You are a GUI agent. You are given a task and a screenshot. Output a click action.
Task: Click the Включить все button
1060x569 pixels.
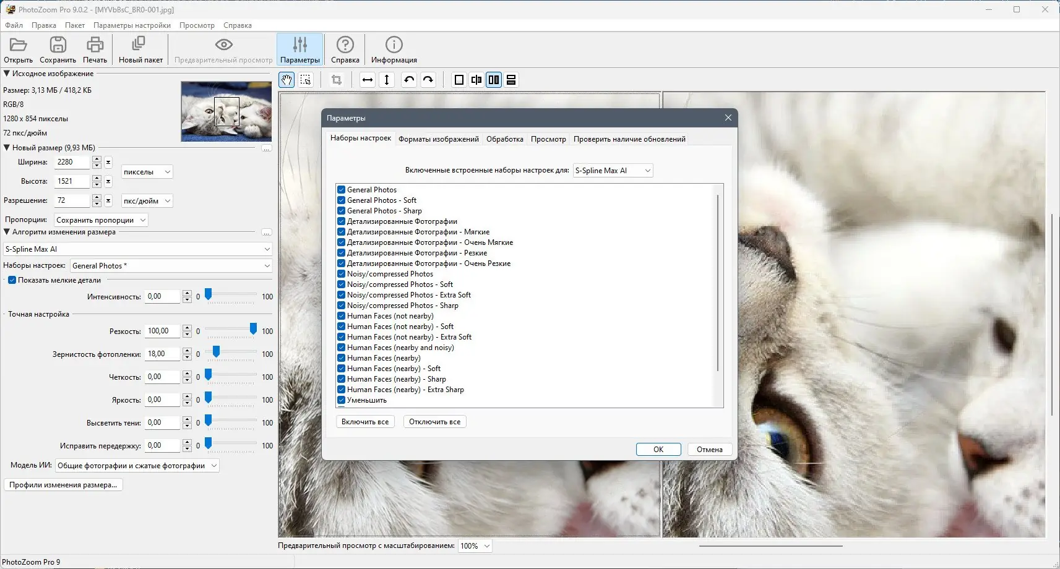365,422
